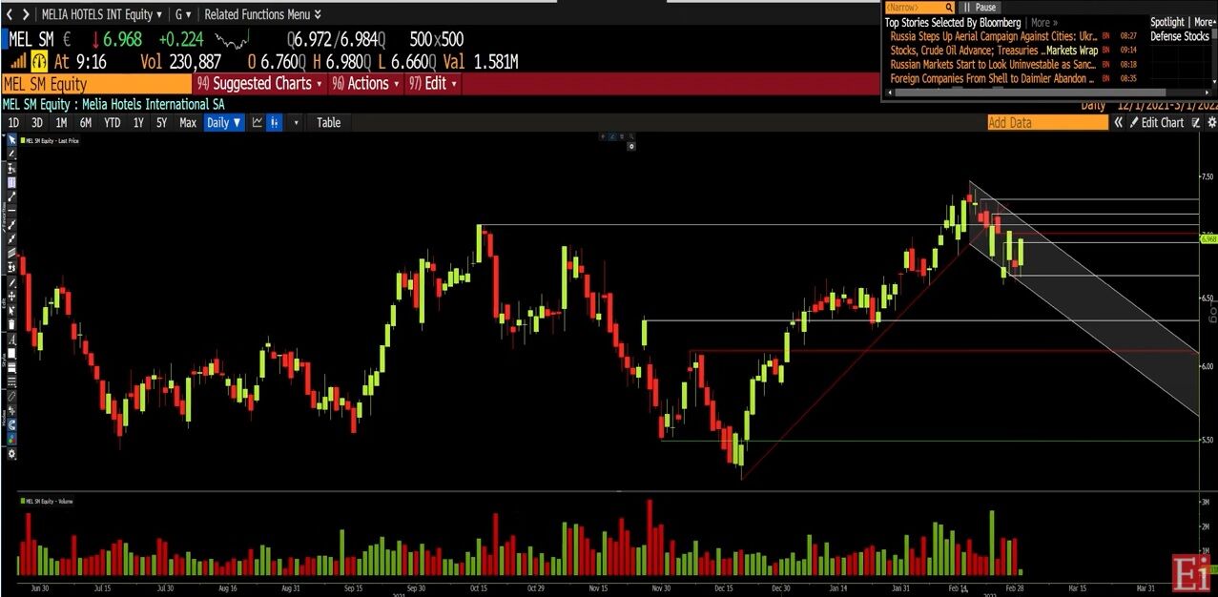Switch to candle chart type
Viewport: 1218px width, 597px height.
click(x=275, y=122)
